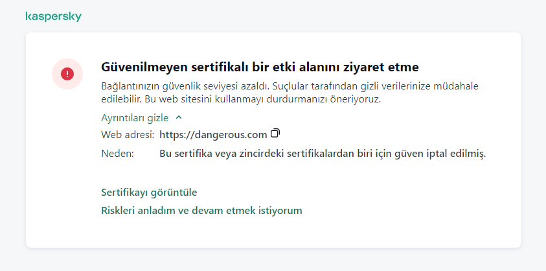Image resolution: width=546 pixels, height=271 pixels.
Task: Click the sentence "Bağlantının güvenlik seviyesi azaldı."
Action: click(x=185, y=86)
